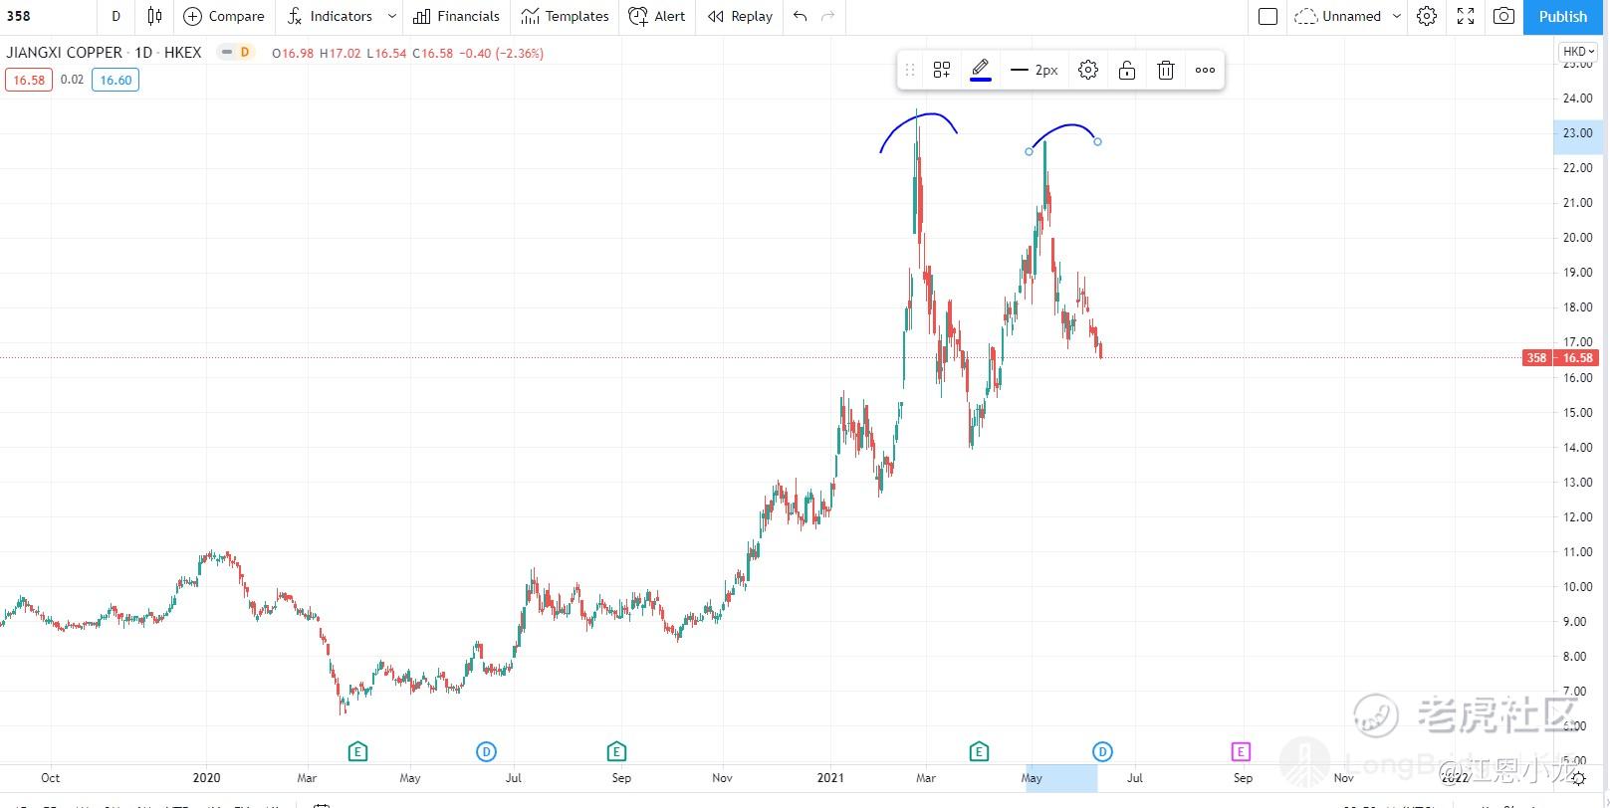The height and width of the screenshot is (808, 1610).
Task: Open the Financials panel
Action: (456, 16)
